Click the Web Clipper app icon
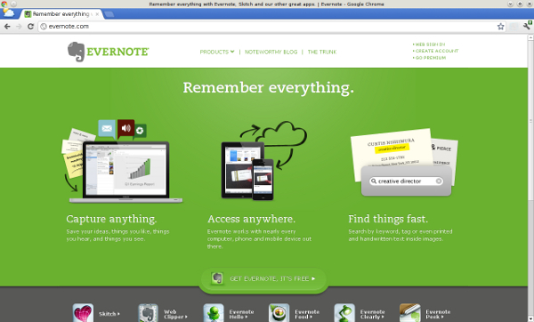The height and width of the screenshot is (322, 534). click(x=148, y=313)
